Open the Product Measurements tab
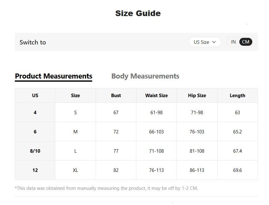This screenshot has height=205, width=269. pos(54,76)
